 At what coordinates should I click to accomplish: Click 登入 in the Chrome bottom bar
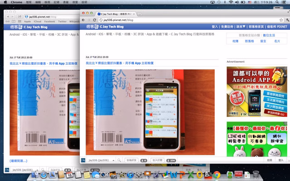[281, 160]
